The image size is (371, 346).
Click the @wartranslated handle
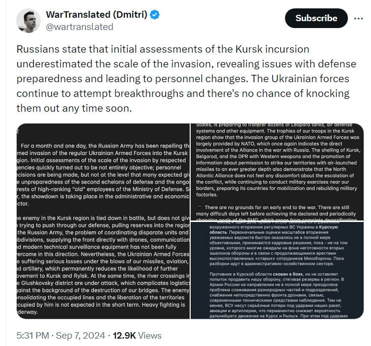80,27
